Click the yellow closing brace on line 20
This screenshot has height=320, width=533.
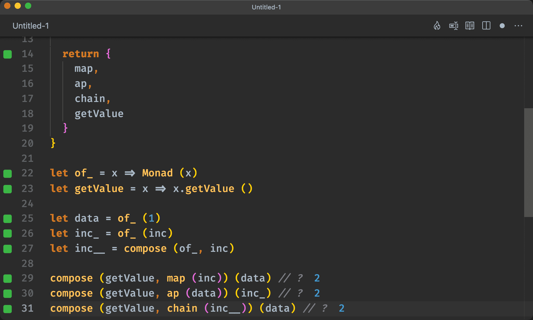[x=53, y=143]
